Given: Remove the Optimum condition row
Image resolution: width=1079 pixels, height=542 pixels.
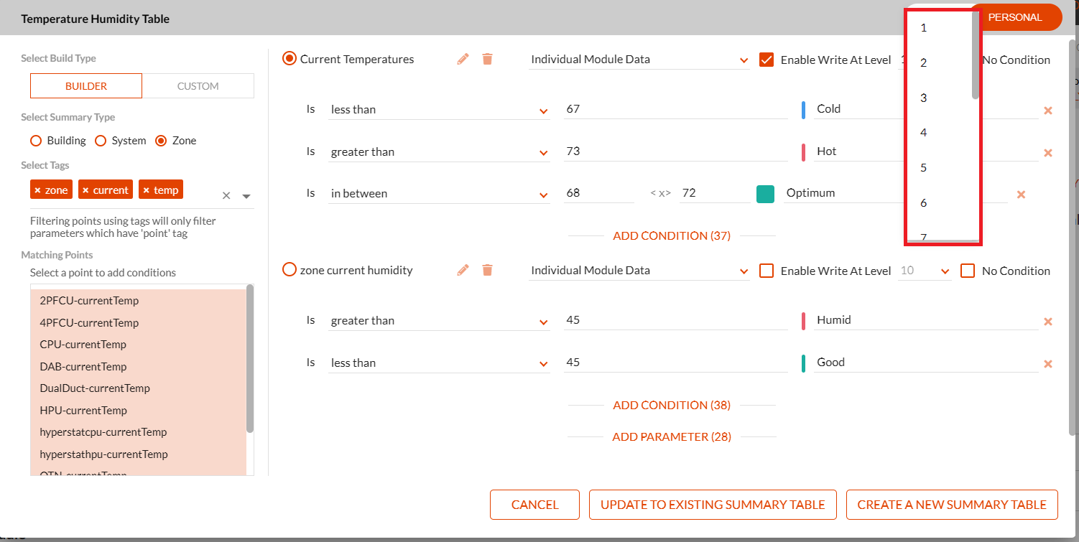Looking at the screenshot, I should (1021, 195).
